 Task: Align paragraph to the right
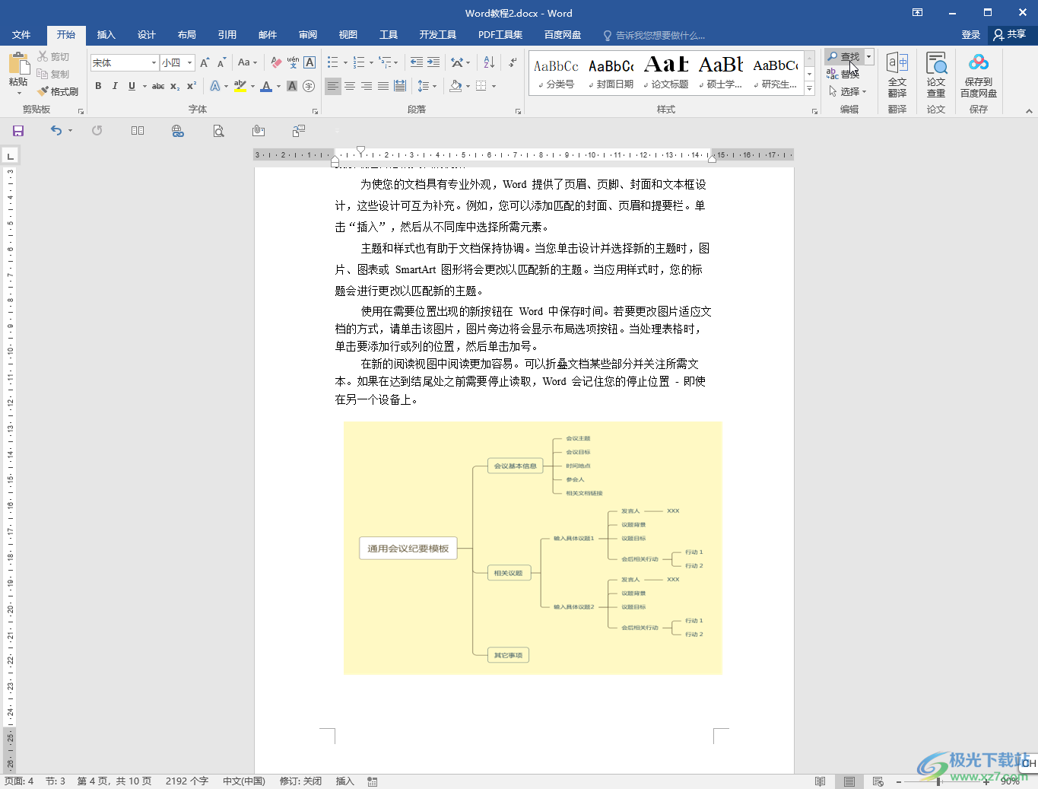pyautogui.click(x=367, y=86)
